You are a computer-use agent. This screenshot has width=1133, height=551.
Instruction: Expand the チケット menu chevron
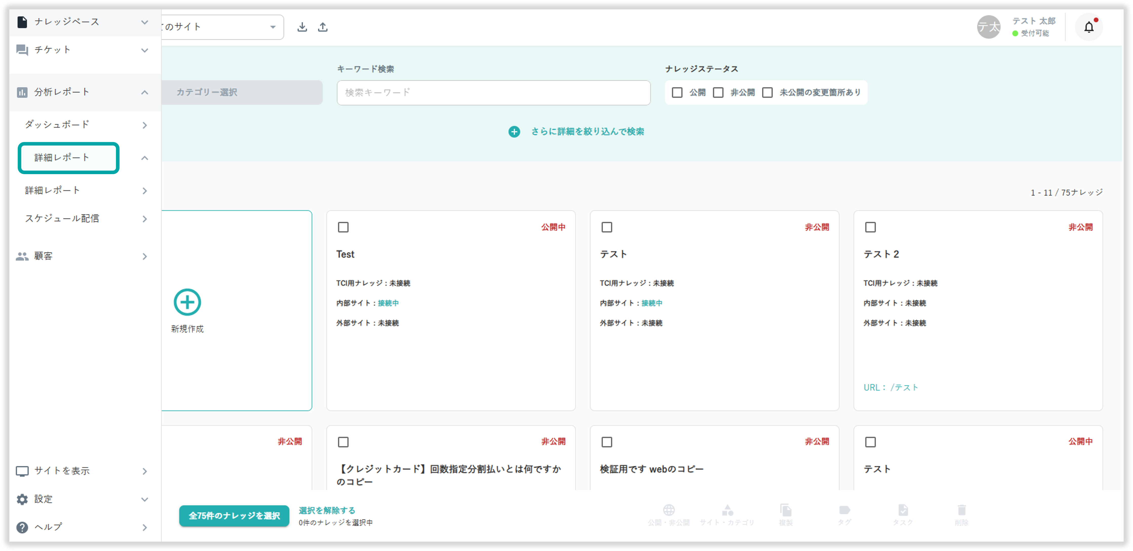point(145,50)
